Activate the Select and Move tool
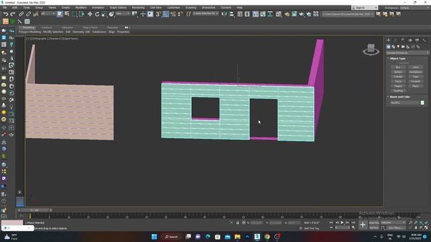 (90, 13)
